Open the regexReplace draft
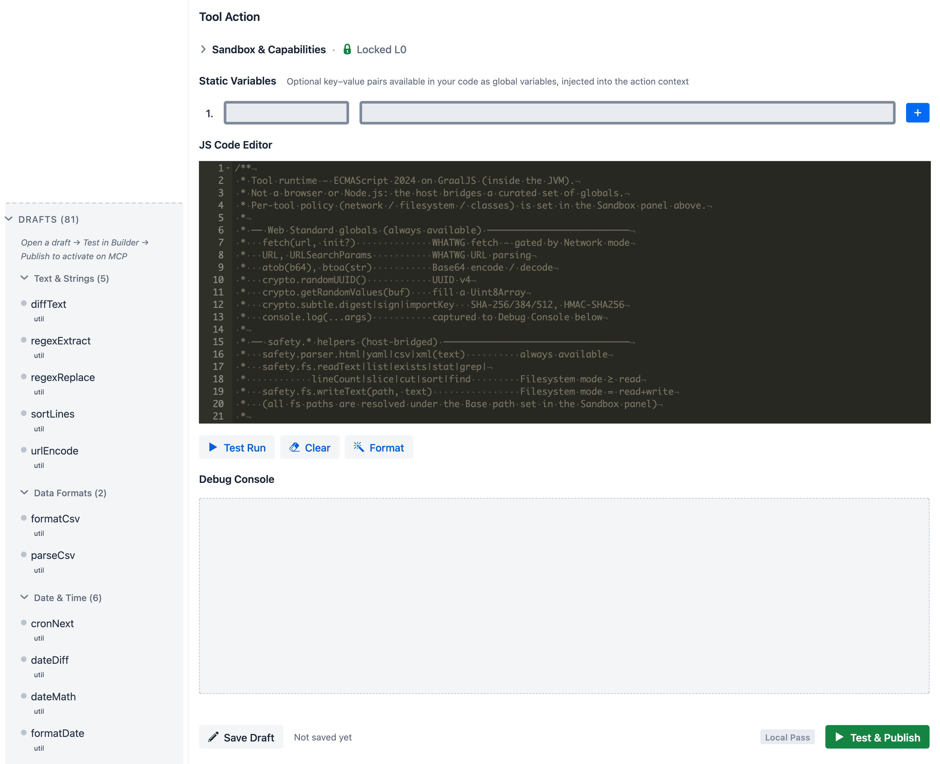This screenshot has height=764, width=940. coord(63,377)
